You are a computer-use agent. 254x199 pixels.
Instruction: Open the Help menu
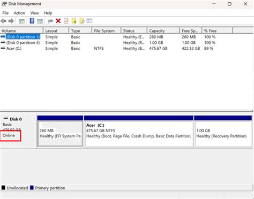pos(48,13)
